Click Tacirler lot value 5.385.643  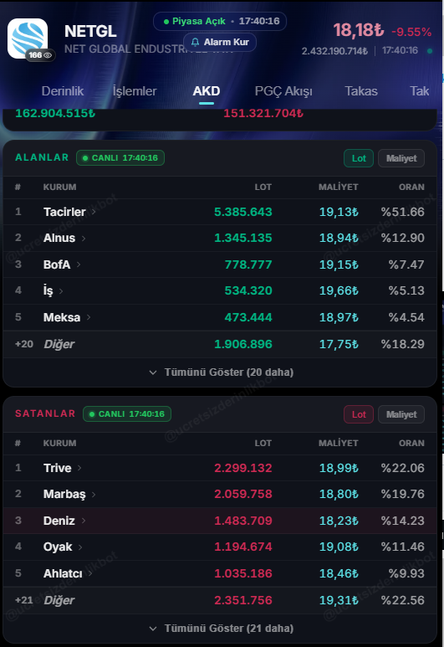[242, 212]
